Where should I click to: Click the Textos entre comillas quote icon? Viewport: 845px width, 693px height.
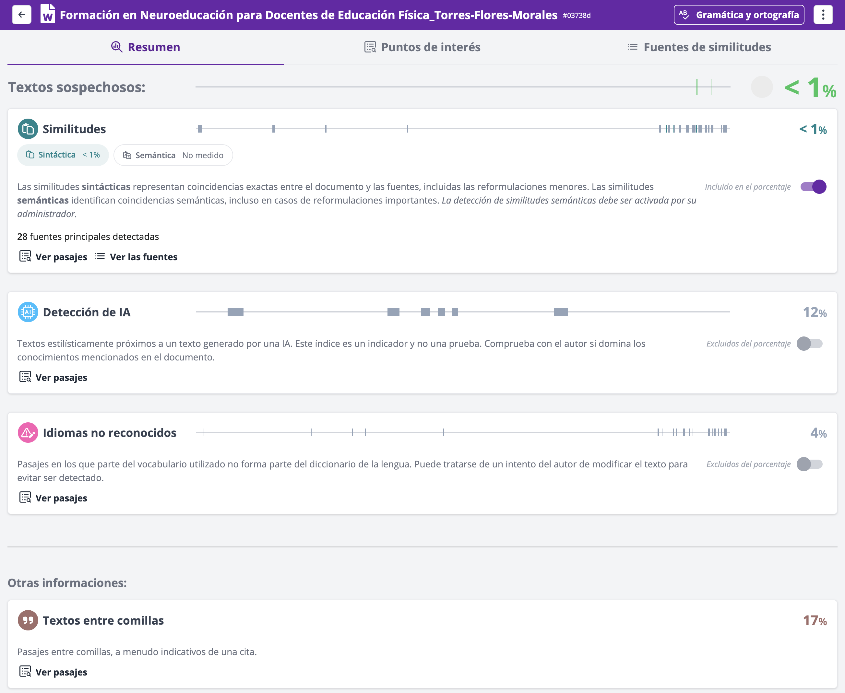tap(28, 620)
